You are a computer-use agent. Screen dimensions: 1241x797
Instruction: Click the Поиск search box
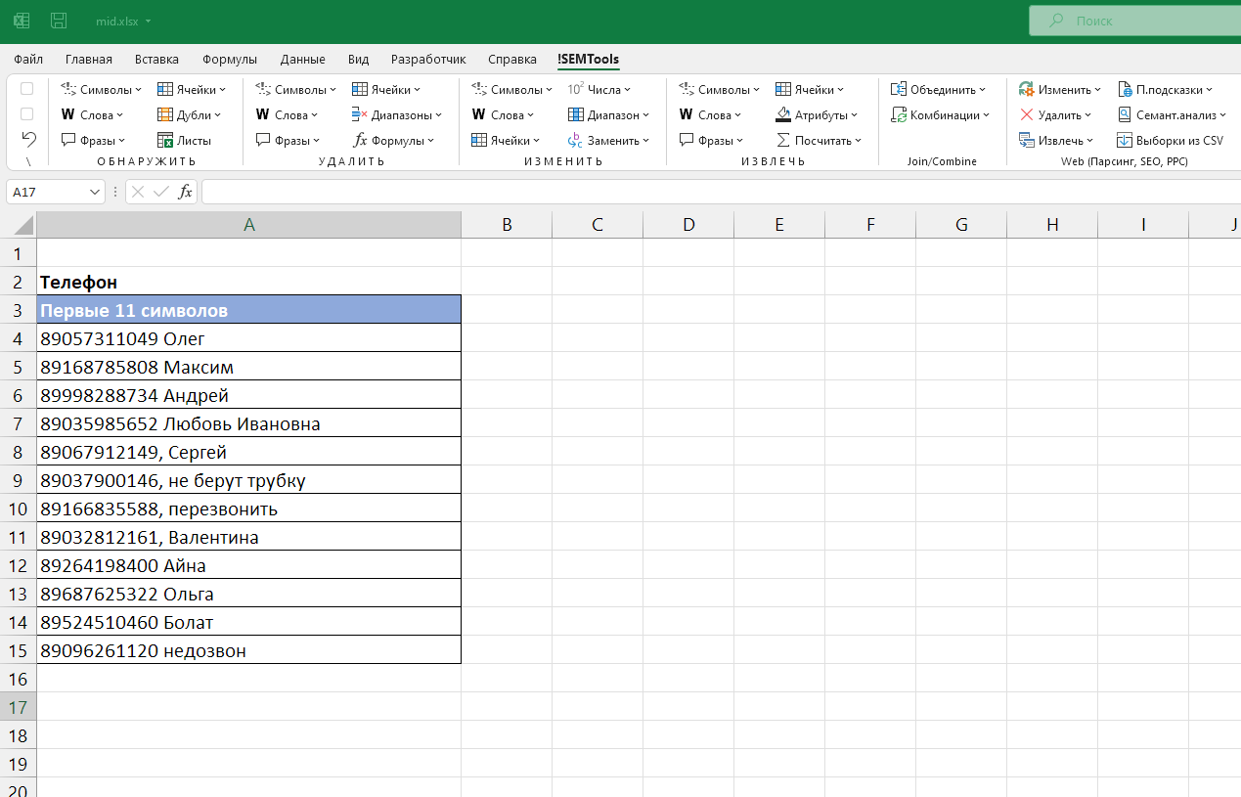tap(1134, 21)
